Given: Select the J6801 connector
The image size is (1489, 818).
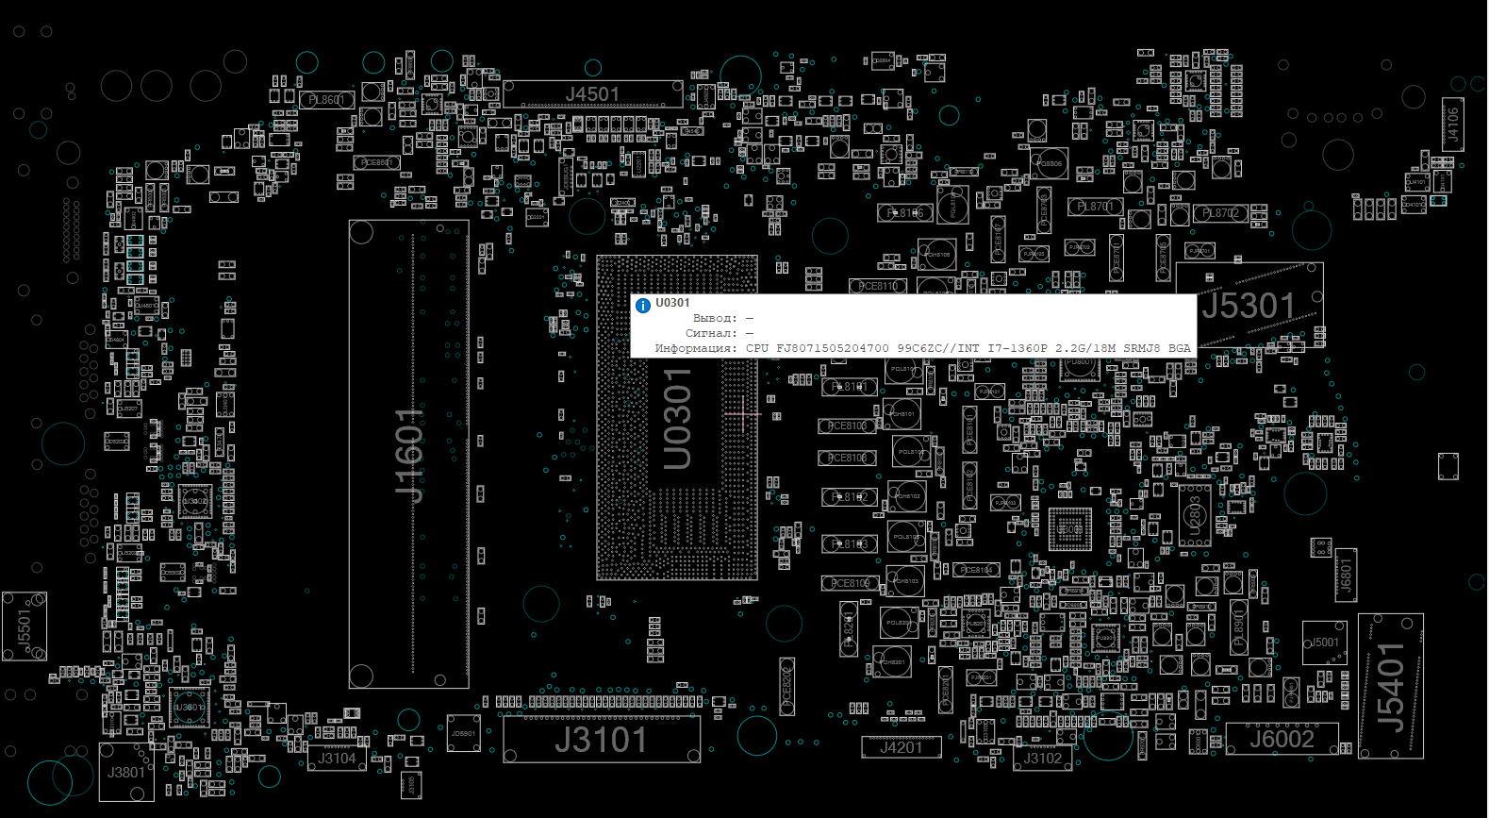Looking at the screenshot, I should [x=1346, y=574].
